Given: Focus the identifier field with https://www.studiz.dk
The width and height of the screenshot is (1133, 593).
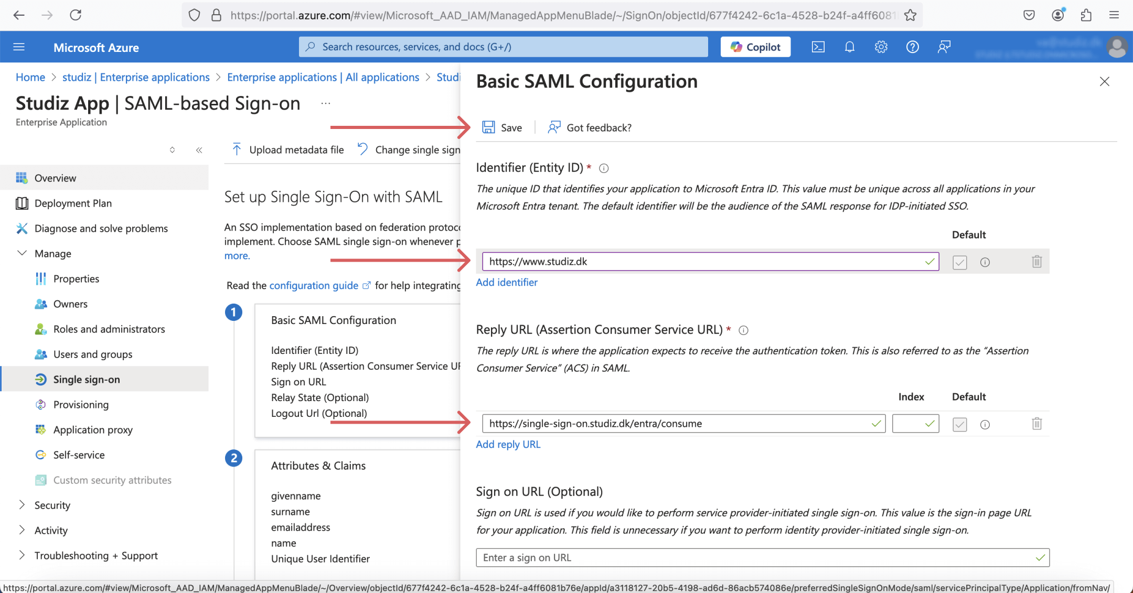Looking at the screenshot, I should coord(710,262).
